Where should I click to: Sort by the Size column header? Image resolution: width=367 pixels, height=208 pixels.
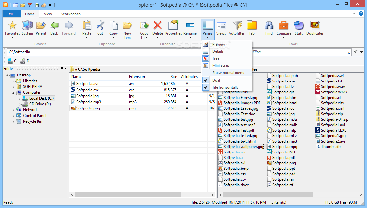click(x=165, y=76)
